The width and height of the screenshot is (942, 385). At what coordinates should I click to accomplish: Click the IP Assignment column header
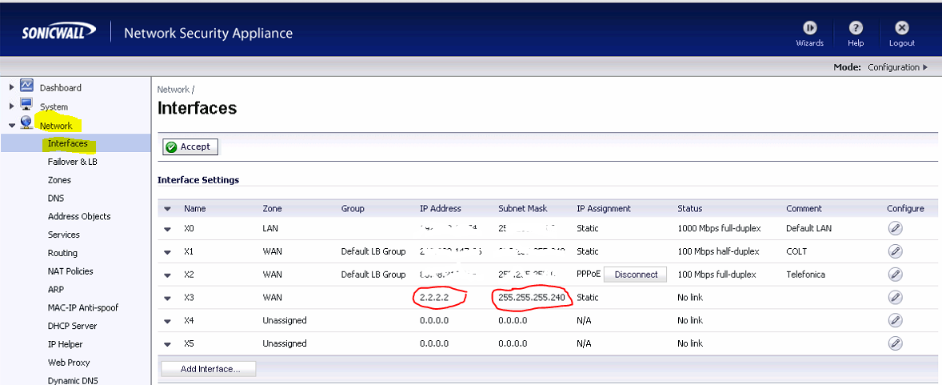pos(604,209)
